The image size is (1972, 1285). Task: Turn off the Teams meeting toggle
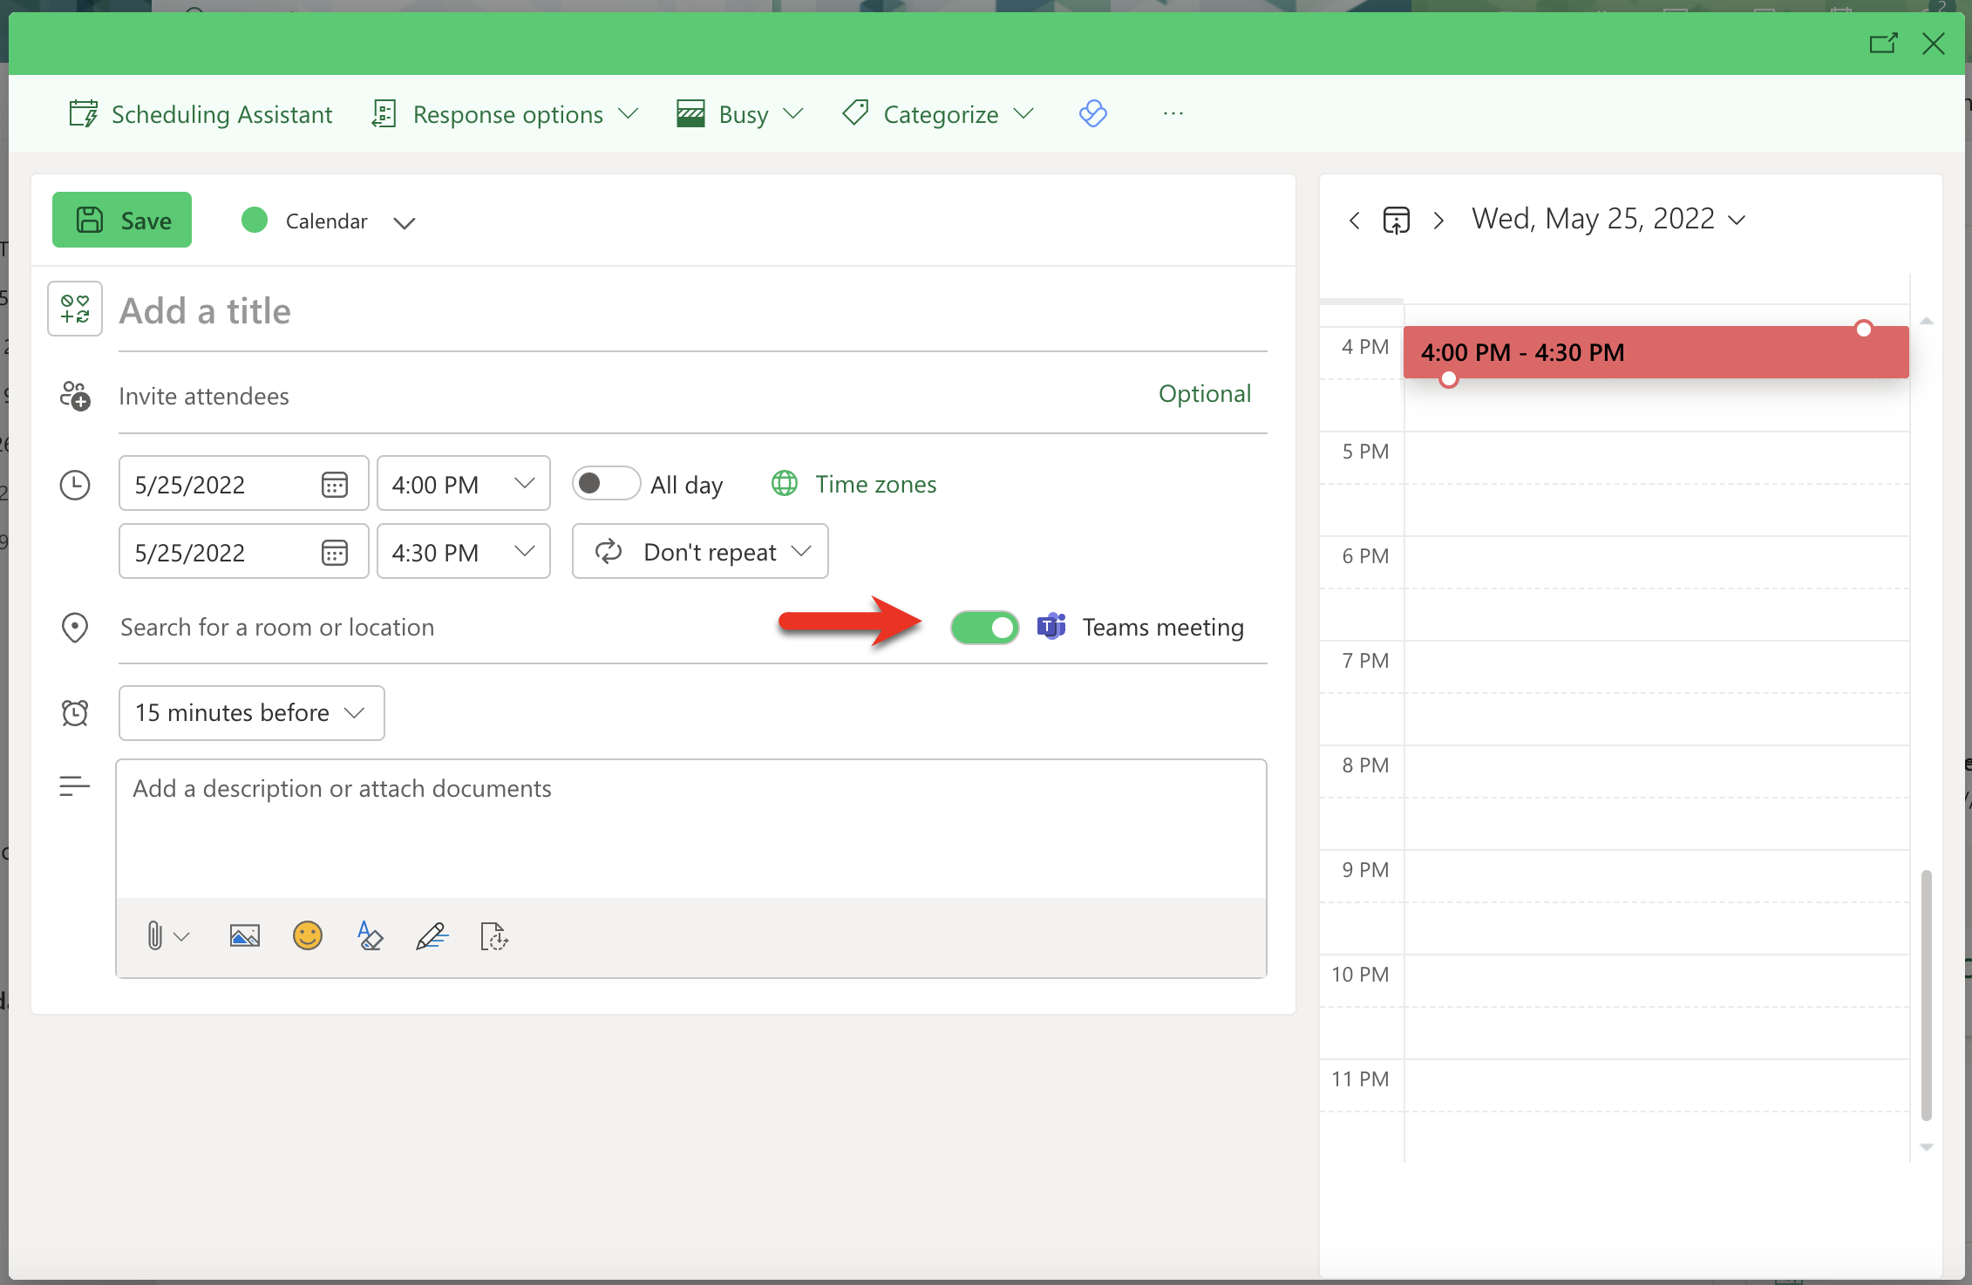pos(985,628)
